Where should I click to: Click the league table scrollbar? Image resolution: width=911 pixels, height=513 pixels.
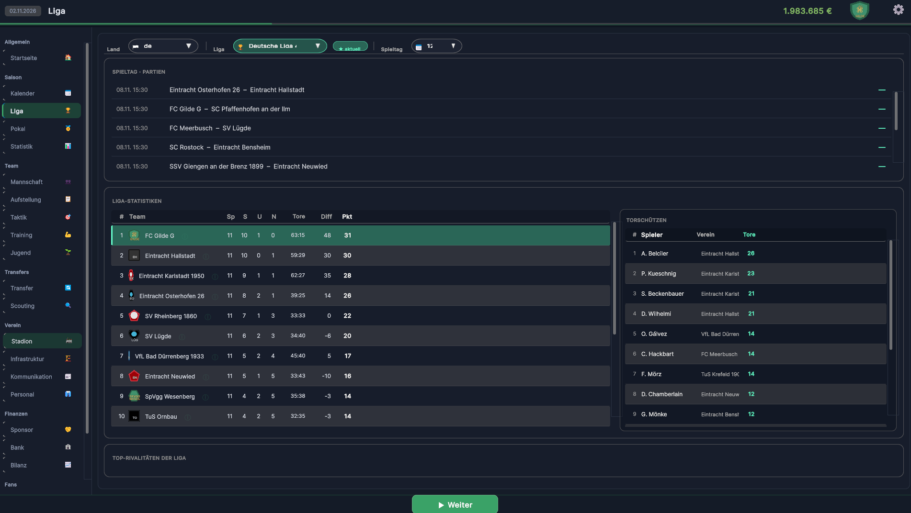pyautogui.click(x=615, y=278)
